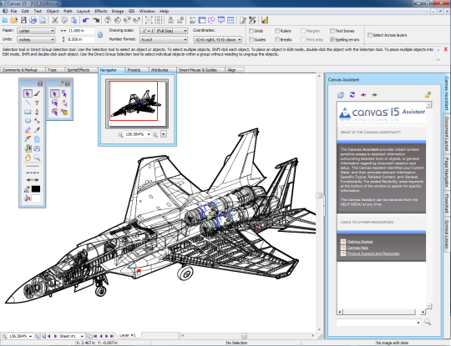This screenshot has width=451, height=346.
Task: Select the Highlighter marker tool
Action: 28,130
